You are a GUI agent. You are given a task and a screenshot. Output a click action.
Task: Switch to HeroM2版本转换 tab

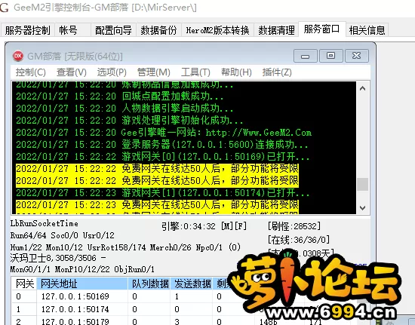[217, 30]
